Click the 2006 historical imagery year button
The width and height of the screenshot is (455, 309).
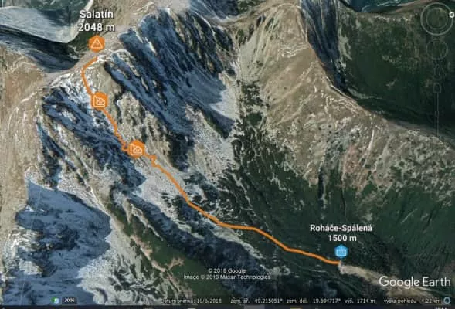[70, 301]
